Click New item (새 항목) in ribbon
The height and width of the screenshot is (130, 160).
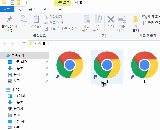pyautogui.click(x=151, y=17)
